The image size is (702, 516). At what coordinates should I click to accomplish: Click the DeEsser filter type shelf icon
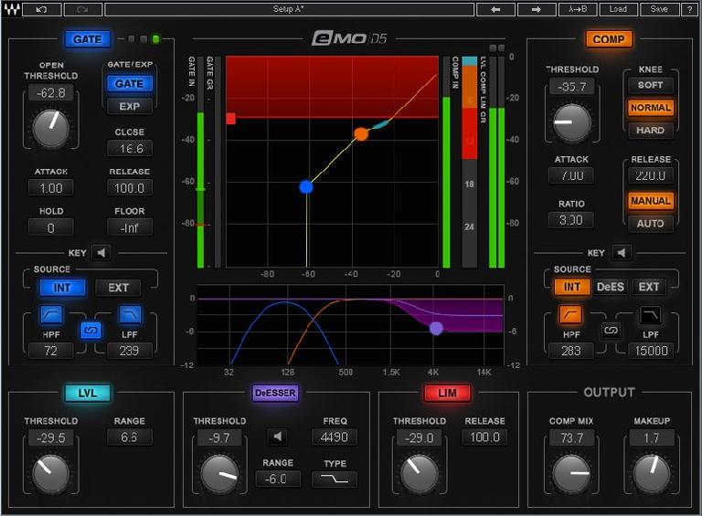(334, 479)
